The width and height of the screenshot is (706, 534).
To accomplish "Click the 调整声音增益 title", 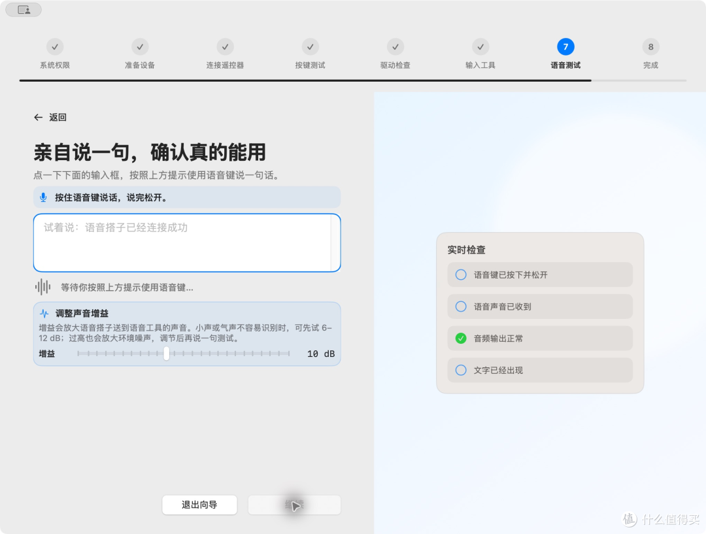I will pos(82,313).
